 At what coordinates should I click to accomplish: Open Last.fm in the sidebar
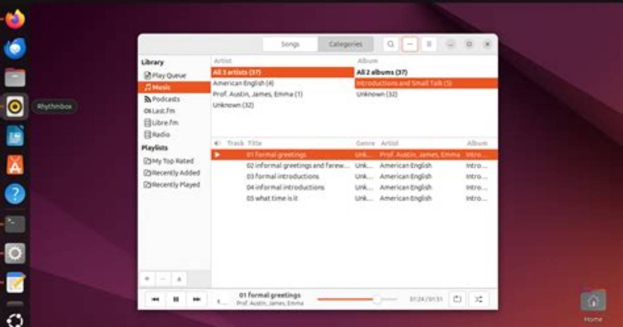tap(175, 111)
